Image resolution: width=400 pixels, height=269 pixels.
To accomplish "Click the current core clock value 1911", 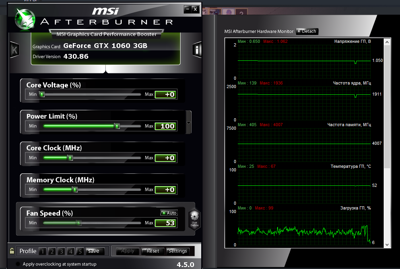I will pyautogui.click(x=377, y=94).
